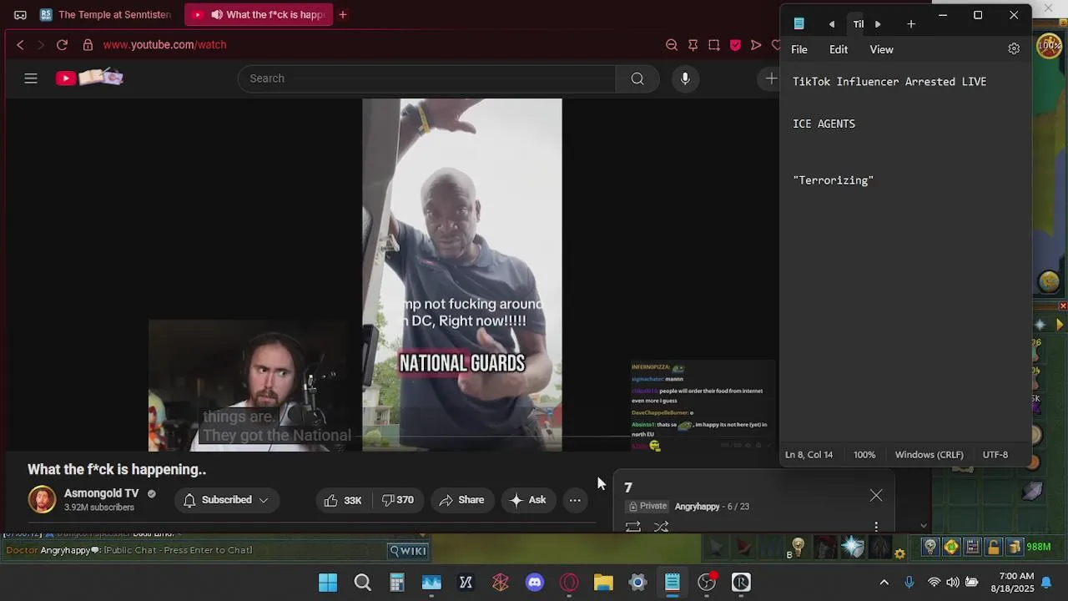The height and width of the screenshot is (601, 1068).
Task: Like the video (33K)
Action: pyautogui.click(x=343, y=500)
